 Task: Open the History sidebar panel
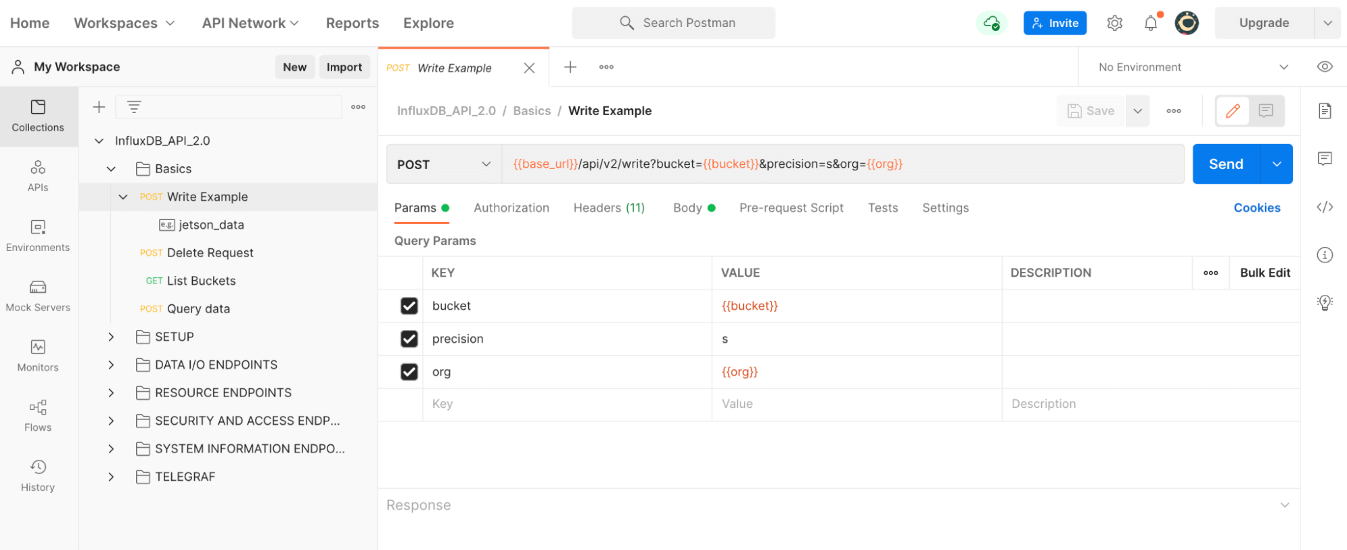38,476
